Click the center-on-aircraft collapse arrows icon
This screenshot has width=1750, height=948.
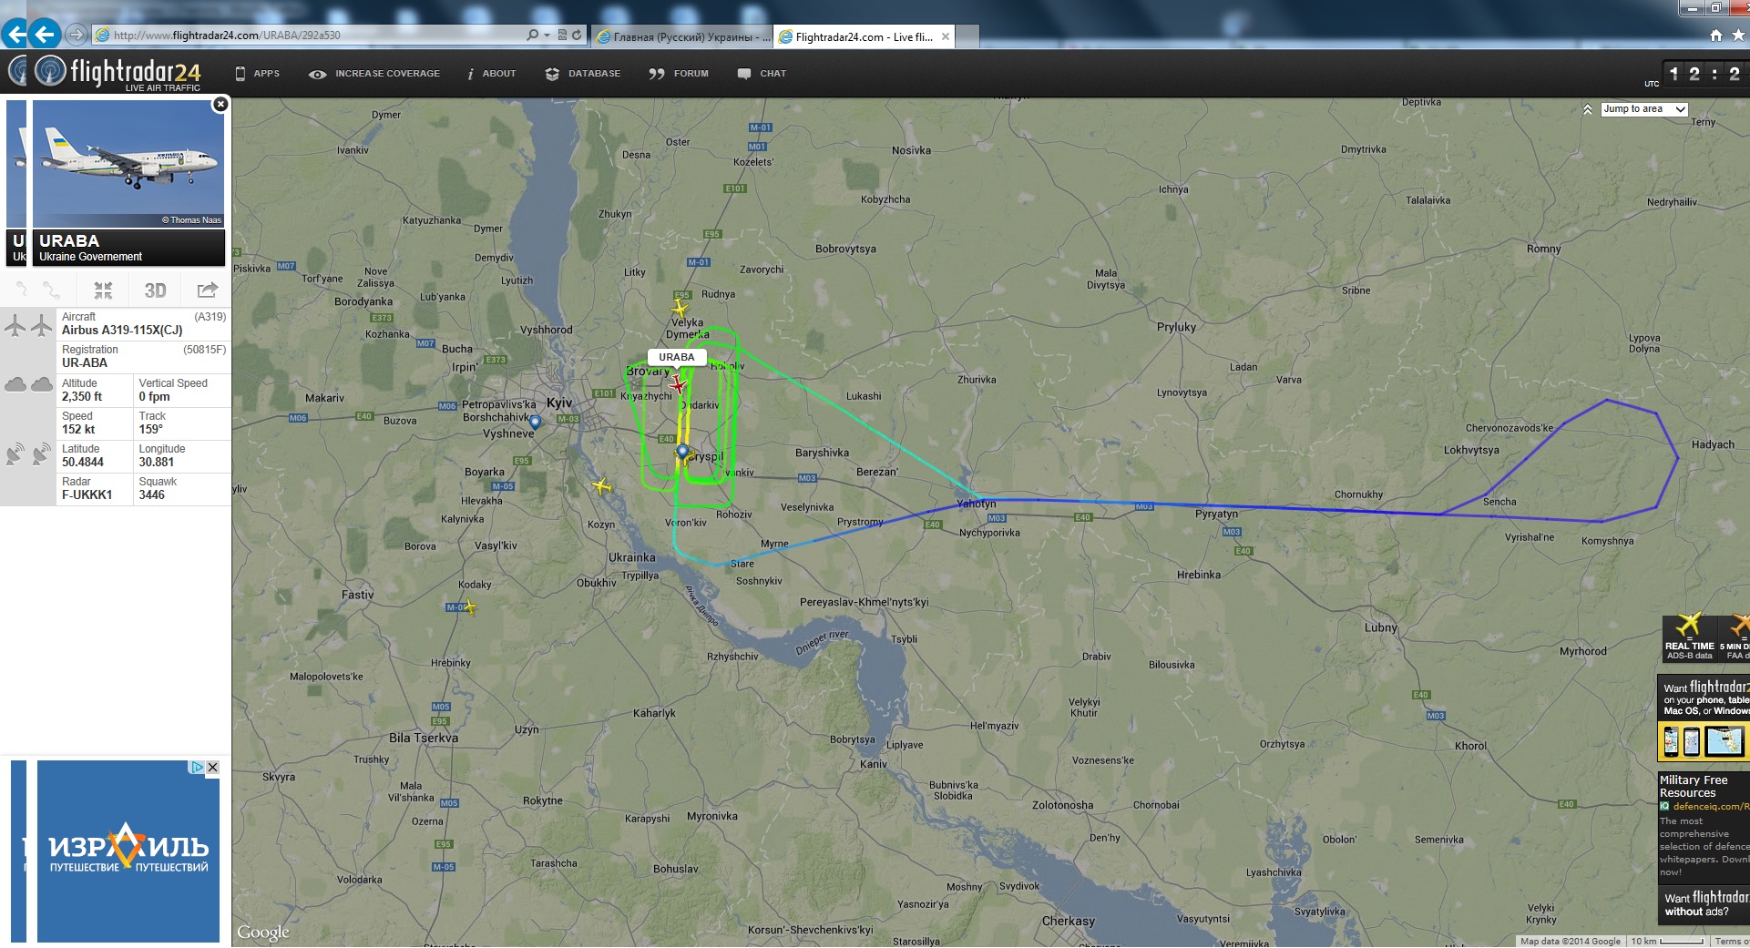click(103, 291)
